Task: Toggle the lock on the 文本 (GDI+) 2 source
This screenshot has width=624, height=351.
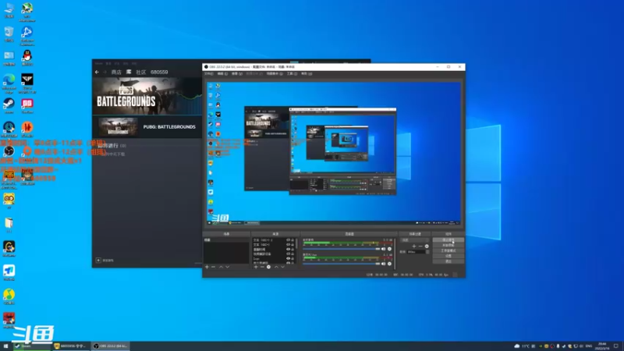Action: (292, 240)
